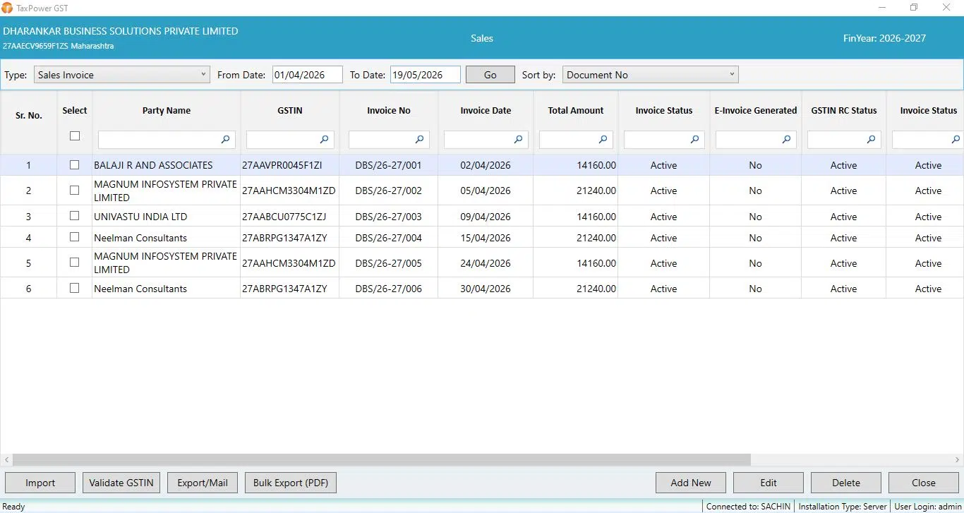The width and height of the screenshot is (964, 513).
Task: Click search icon in GSTIN RC Status filter
Action: [x=871, y=140]
